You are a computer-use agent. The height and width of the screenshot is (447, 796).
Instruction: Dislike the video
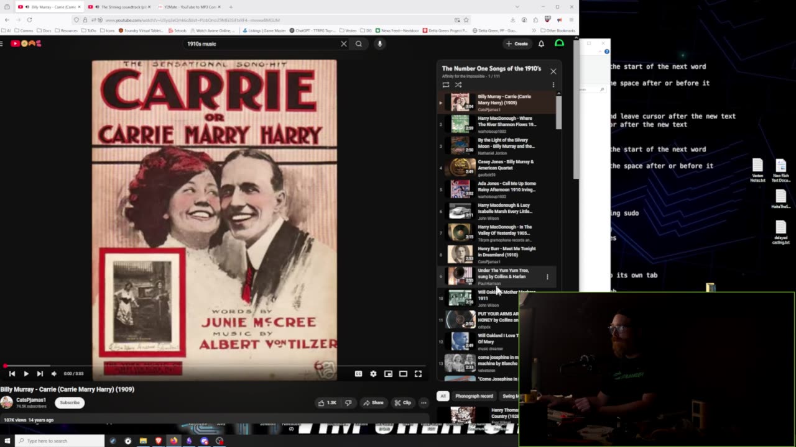pos(348,402)
